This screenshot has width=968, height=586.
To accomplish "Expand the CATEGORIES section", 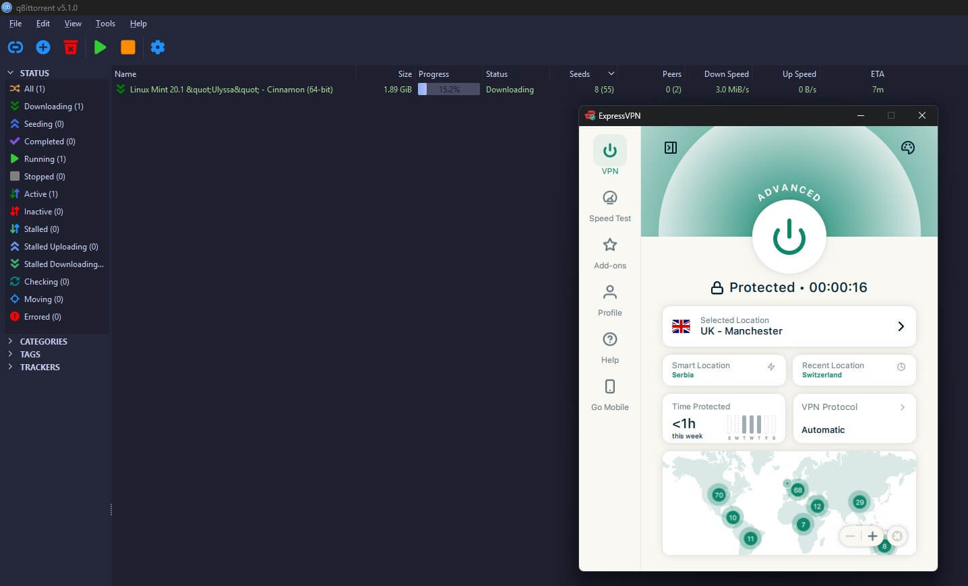I will point(10,341).
